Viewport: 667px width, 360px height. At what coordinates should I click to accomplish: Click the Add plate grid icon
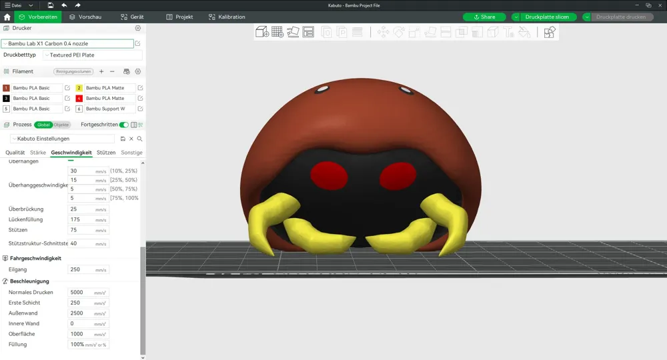click(277, 32)
